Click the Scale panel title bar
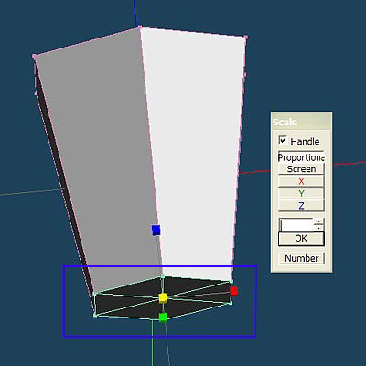The height and width of the screenshot is (366, 366). pos(301,122)
